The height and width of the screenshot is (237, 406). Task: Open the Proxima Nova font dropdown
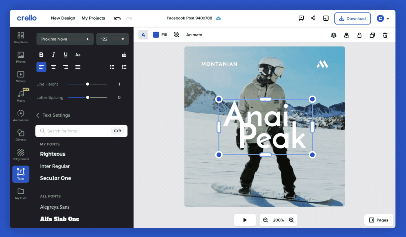(65, 39)
